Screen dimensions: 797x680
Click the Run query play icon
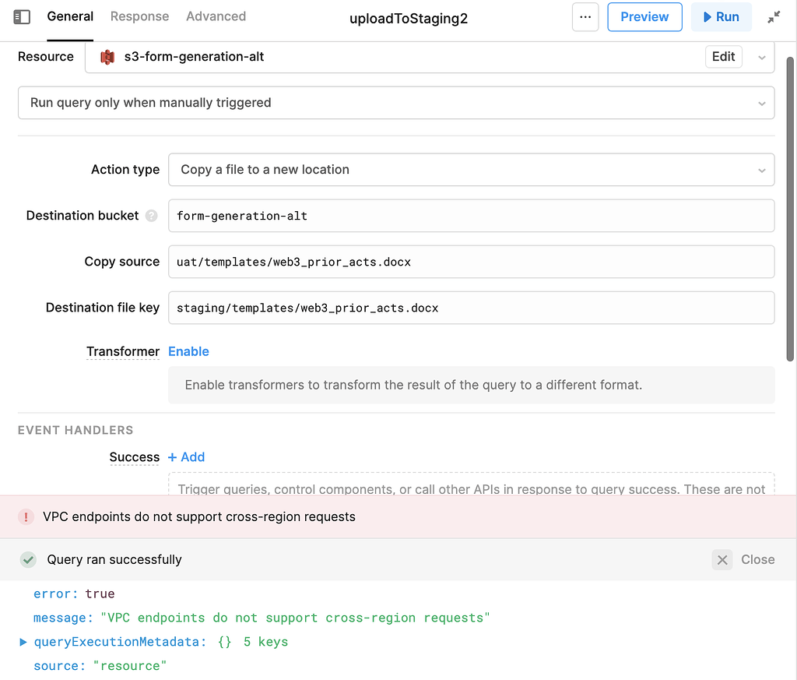pyautogui.click(x=709, y=16)
